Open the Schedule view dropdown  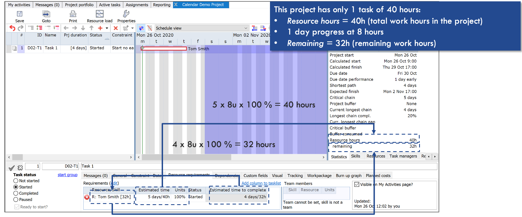pos(202,28)
